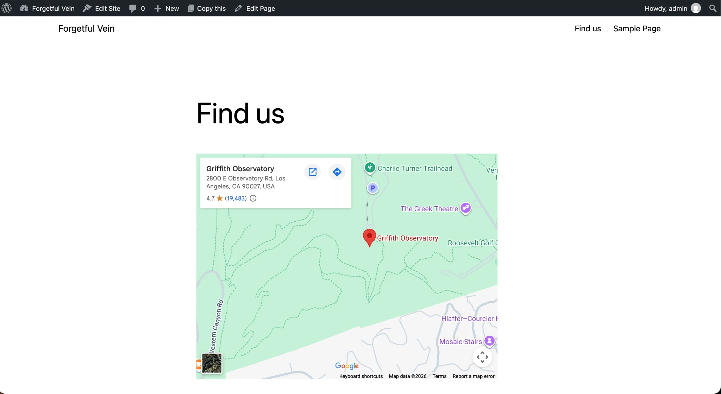
Task: Open the comments bubble showing 0
Action: (x=137, y=8)
